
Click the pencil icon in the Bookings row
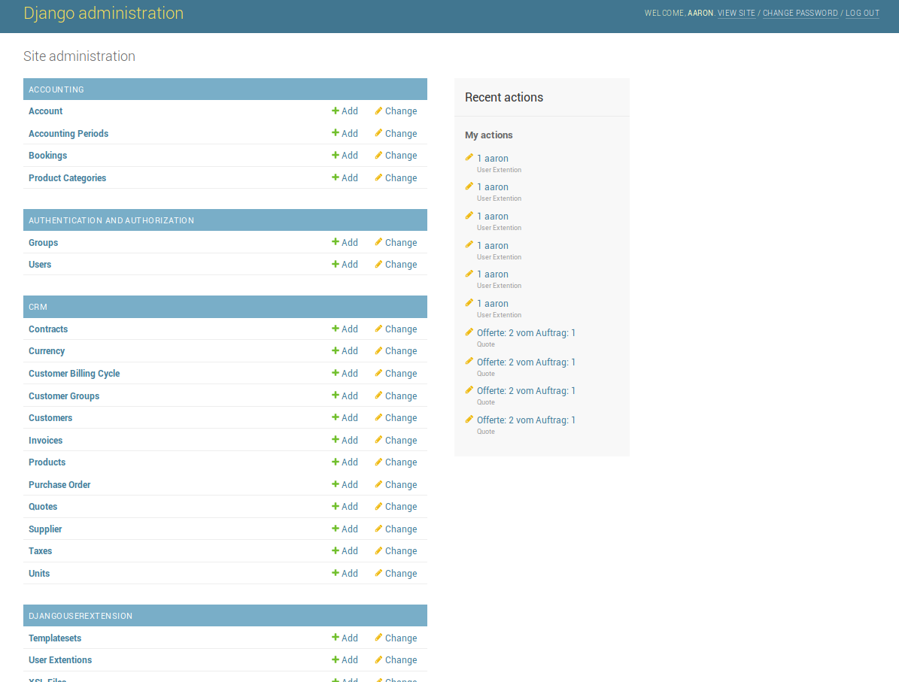click(378, 155)
